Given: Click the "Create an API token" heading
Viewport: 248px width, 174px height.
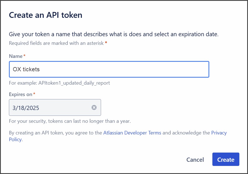Looking at the screenshot, I should tap(46, 15).
